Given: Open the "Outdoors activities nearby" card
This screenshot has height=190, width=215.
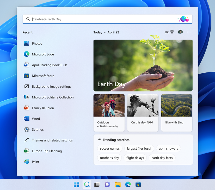Looking at the screenshot, I should 109,113.
